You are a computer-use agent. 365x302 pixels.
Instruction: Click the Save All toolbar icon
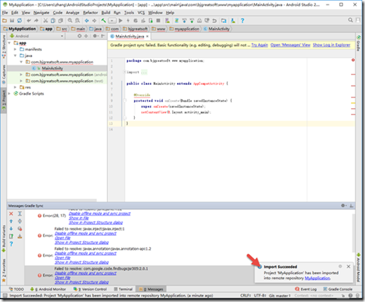pyautogui.click(x=12, y=20)
